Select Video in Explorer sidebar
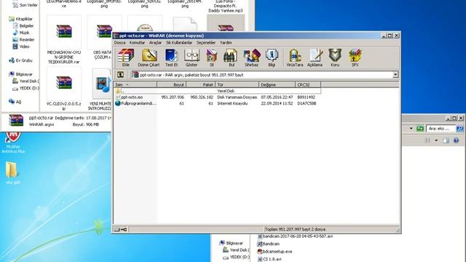 click(x=21, y=47)
